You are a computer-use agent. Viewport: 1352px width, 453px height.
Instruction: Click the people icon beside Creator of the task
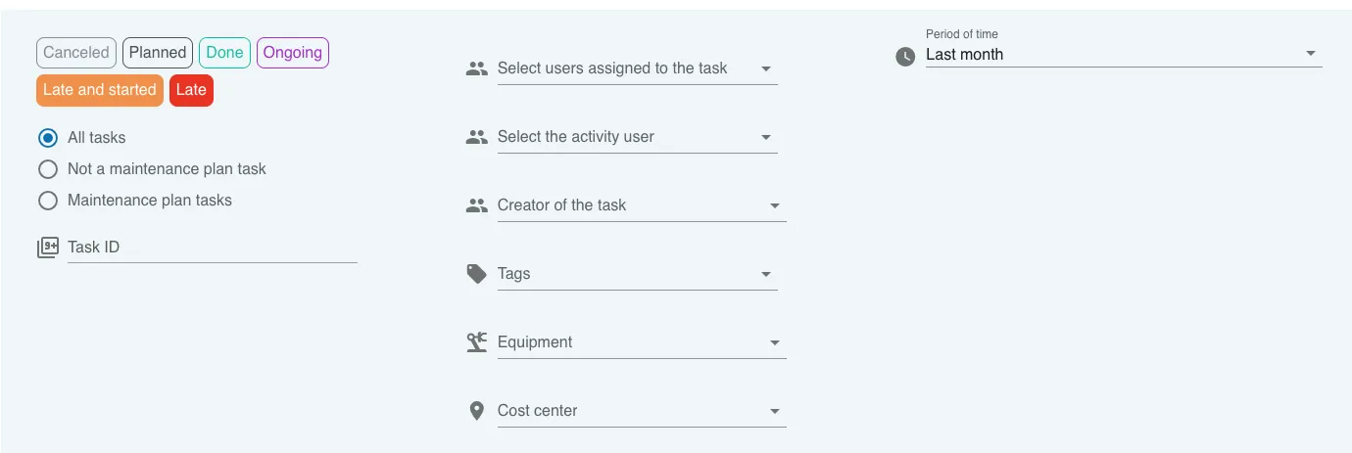click(x=477, y=205)
